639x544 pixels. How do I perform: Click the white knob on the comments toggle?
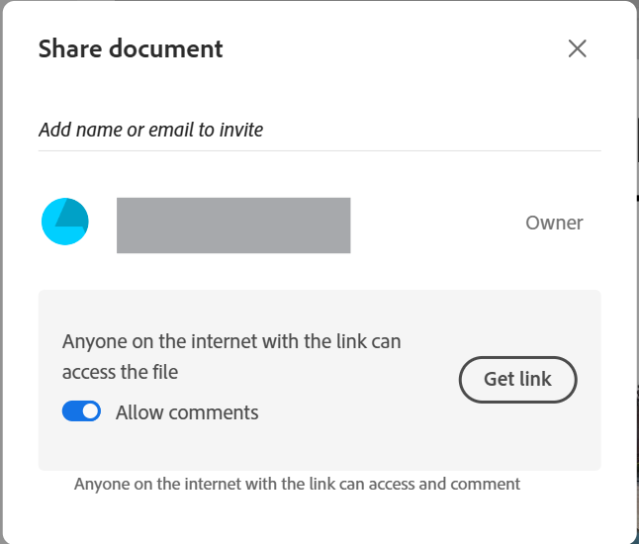(90, 411)
